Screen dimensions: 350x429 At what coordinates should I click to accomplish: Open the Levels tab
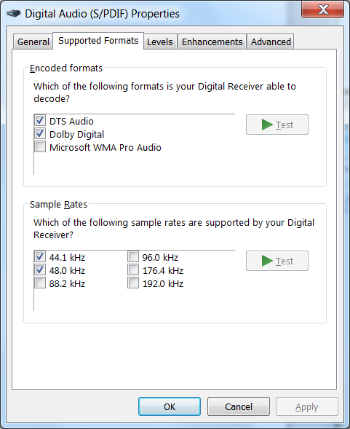tap(160, 42)
